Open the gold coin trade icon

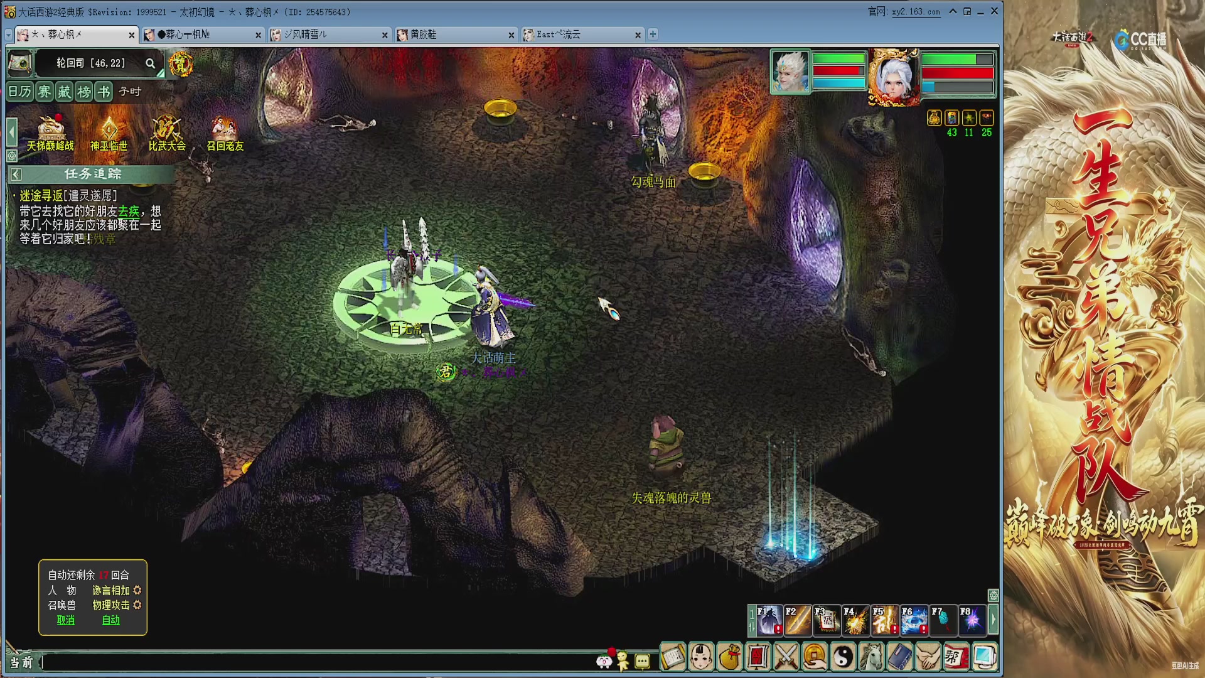[x=815, y=657]
